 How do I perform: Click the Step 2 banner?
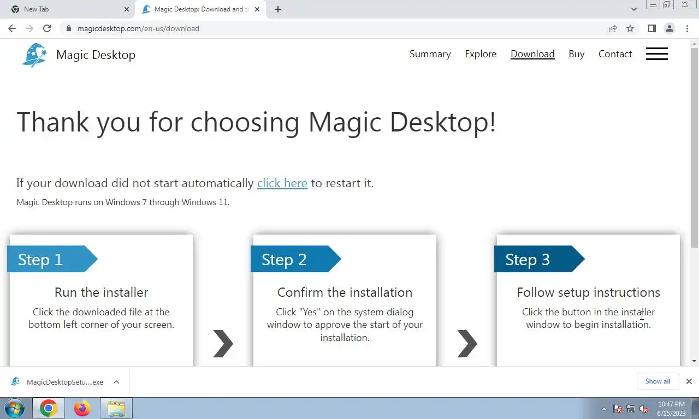[295, 259]
